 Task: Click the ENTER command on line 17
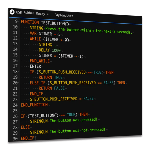click(x=35, y=66)
